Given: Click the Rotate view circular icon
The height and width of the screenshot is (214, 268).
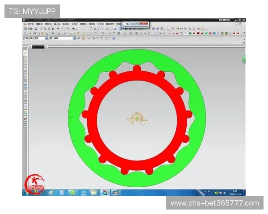Looking at the screenshot, I should (107, 29).
